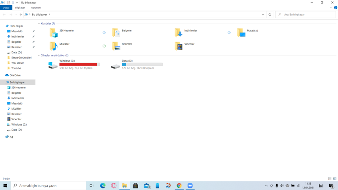Open the Dosya menu
Viewport: 338px width, 190px height.
6,7
